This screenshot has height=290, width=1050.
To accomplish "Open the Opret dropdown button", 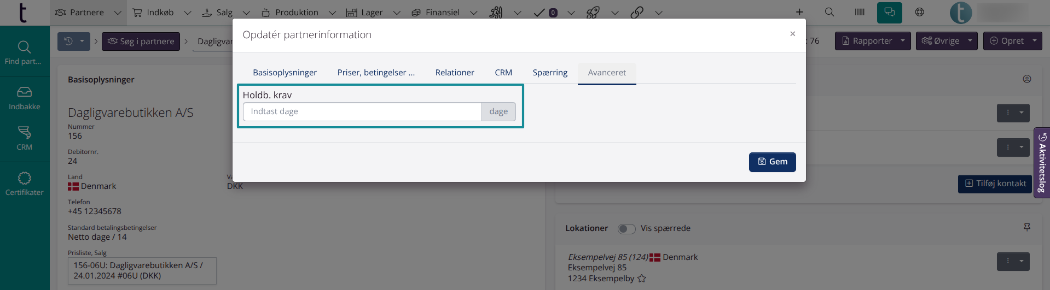I will (1012, 41).
